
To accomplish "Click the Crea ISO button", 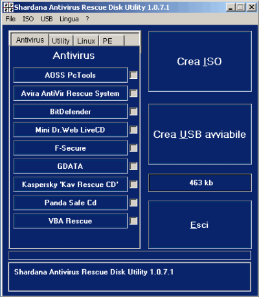I will click(x=200, y=61).
